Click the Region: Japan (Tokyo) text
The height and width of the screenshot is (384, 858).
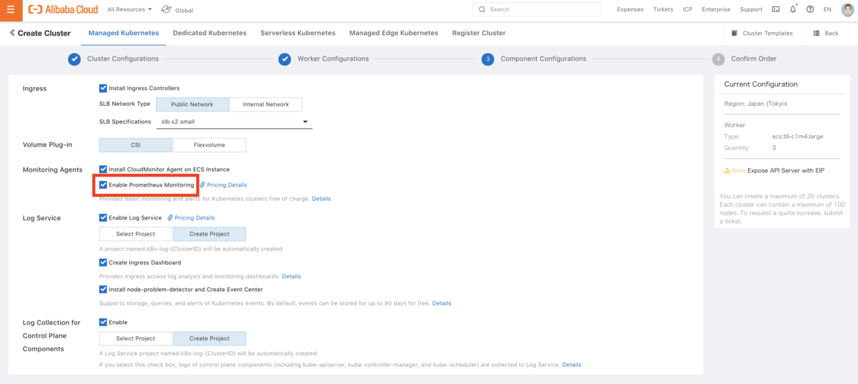(x=756, y=103)
